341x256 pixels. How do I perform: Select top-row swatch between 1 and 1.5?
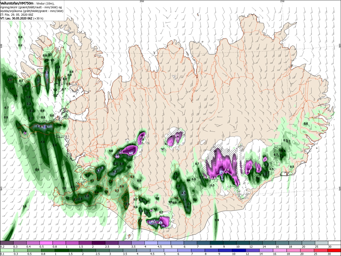point(72,243)
